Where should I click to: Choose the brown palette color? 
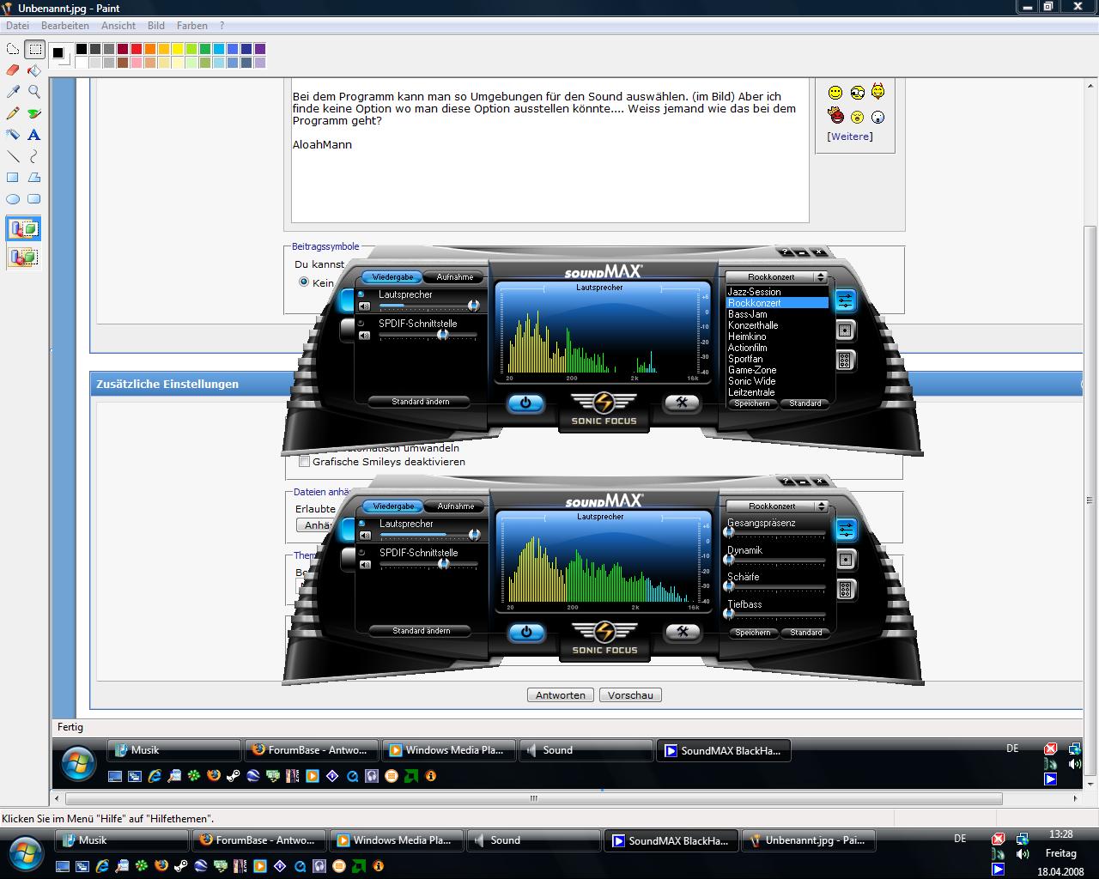coord(123,63)
